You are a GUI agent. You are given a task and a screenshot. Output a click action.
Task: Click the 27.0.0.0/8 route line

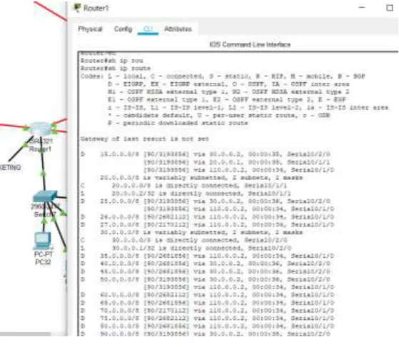[207, 224]
